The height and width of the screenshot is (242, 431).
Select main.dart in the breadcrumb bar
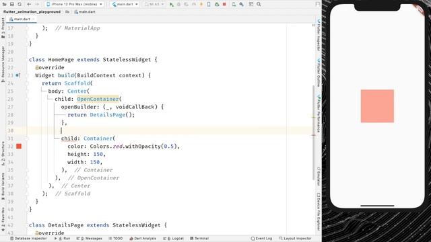(x=85, y=12)
